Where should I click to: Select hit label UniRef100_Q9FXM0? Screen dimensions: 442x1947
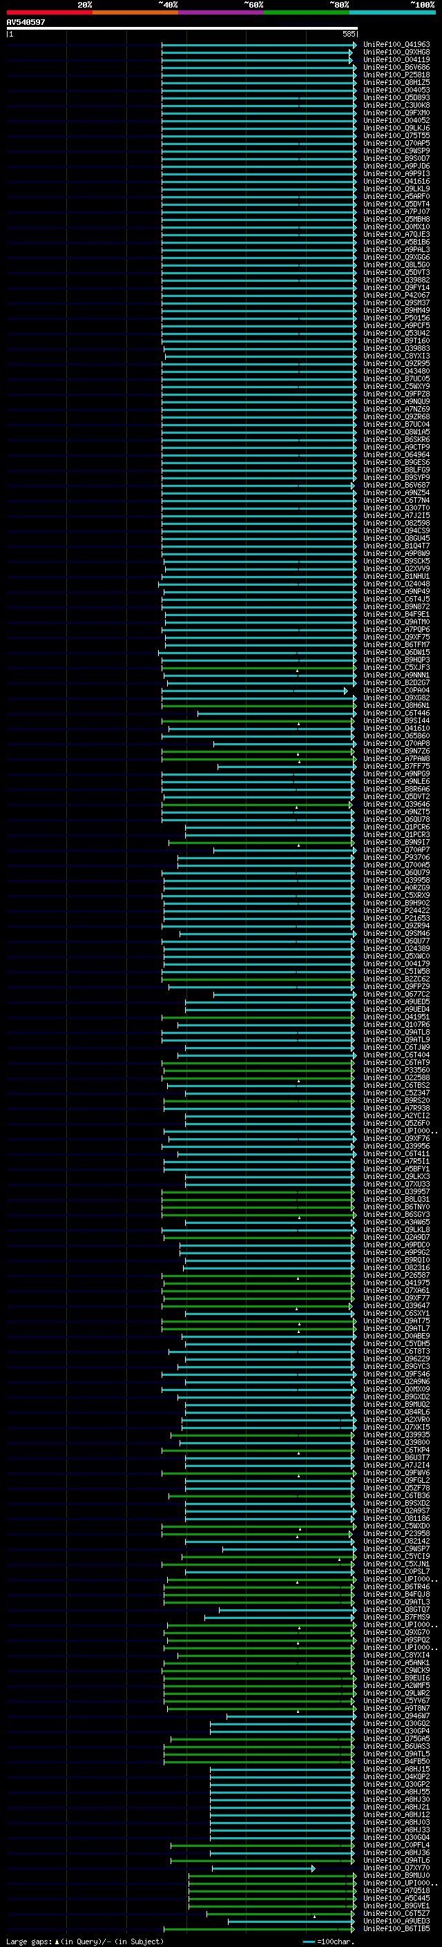pos(396,113)
